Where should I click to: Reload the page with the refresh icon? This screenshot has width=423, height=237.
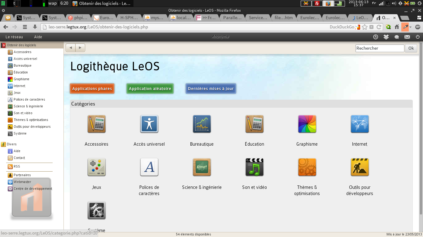click(379, 27)
